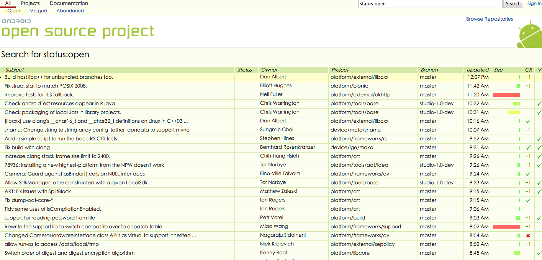Click owner Eino-Ville Talvala

point(280,174)
